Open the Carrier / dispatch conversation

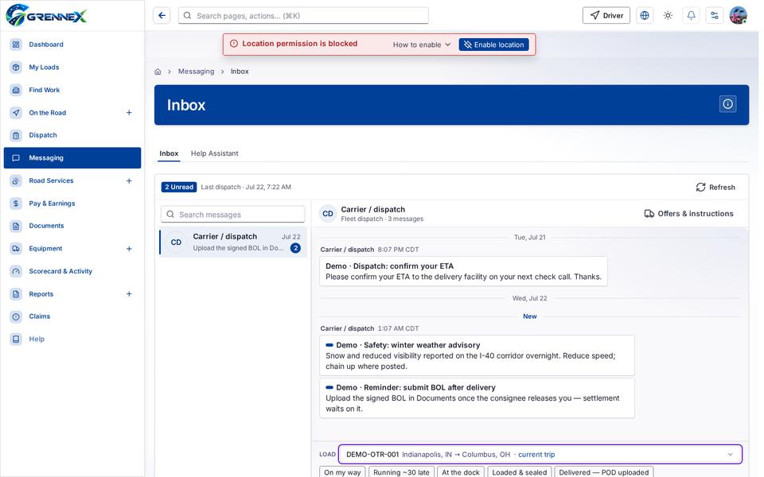click(233, 242)
